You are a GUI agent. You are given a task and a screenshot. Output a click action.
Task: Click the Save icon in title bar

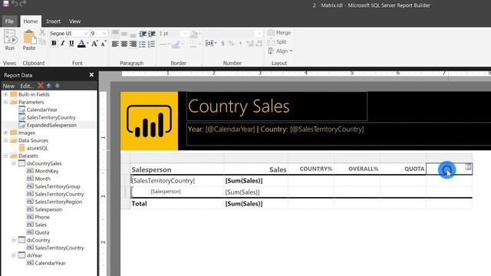pyautogui.click(x=6, y=3)
